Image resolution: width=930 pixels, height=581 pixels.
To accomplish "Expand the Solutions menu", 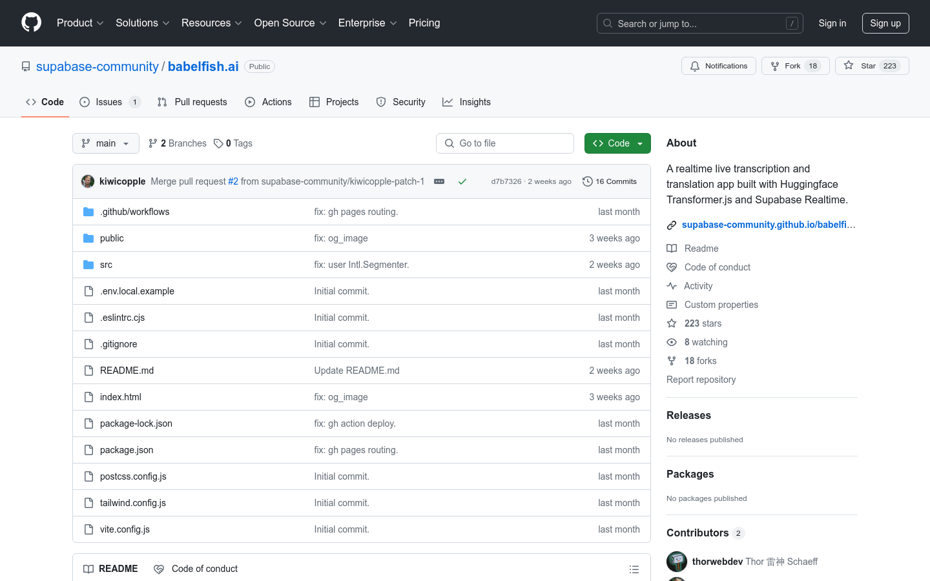I will [x=143, y=23].
